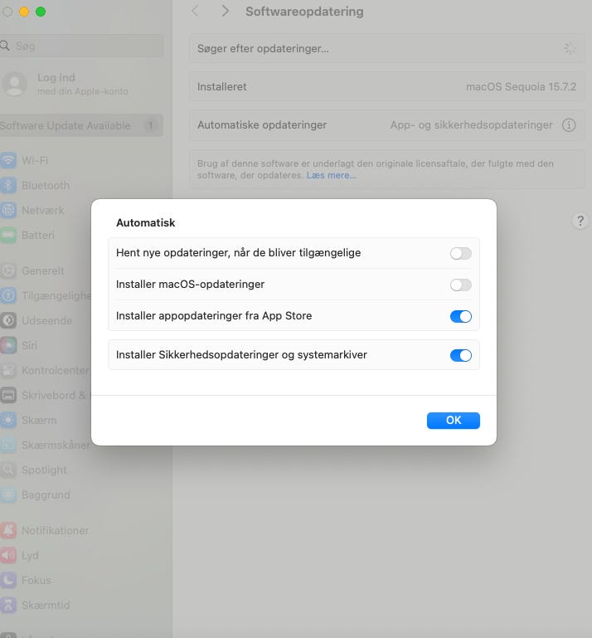592x638 pixels.
Task: Open the 'Læs mere…' license link
Action: (x=332, y=175)
